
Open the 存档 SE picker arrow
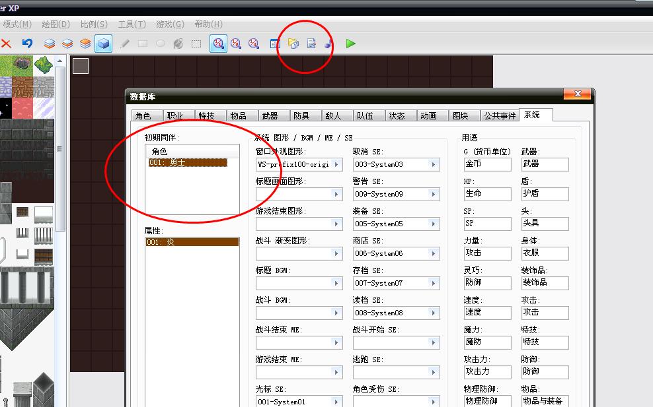(x=434, y=283)
